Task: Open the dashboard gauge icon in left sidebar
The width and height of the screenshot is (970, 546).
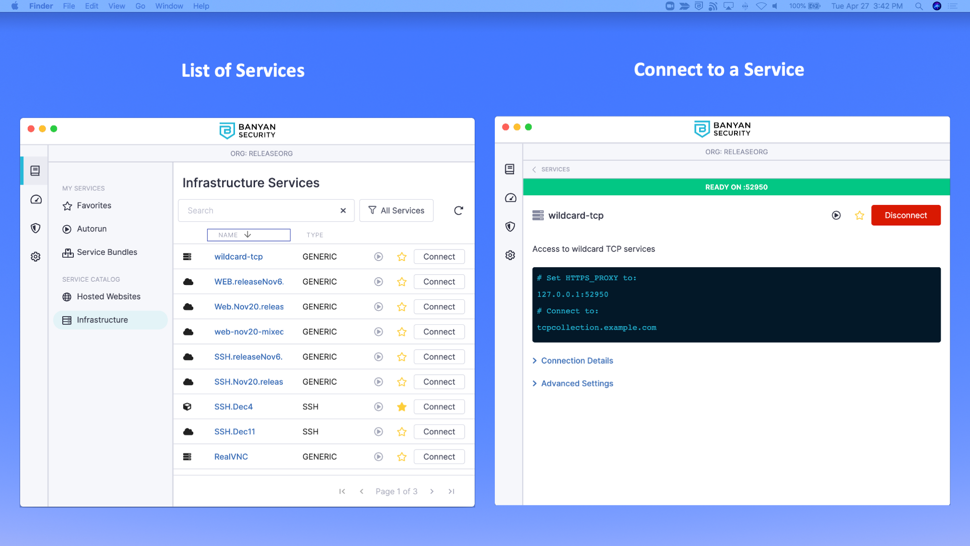Action: coord(36,200)
